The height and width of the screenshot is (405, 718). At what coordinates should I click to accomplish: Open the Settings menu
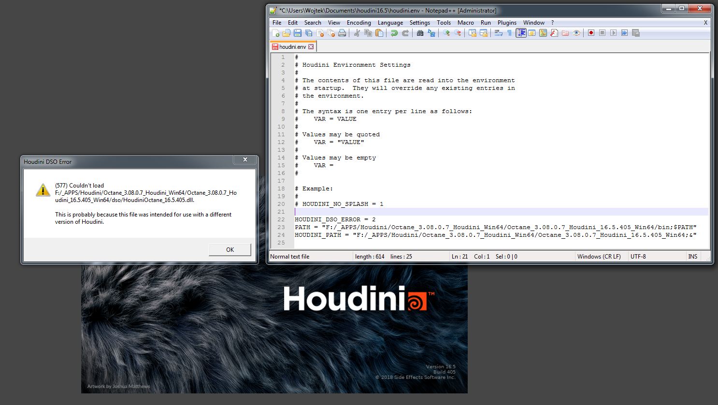click(420, 23)
